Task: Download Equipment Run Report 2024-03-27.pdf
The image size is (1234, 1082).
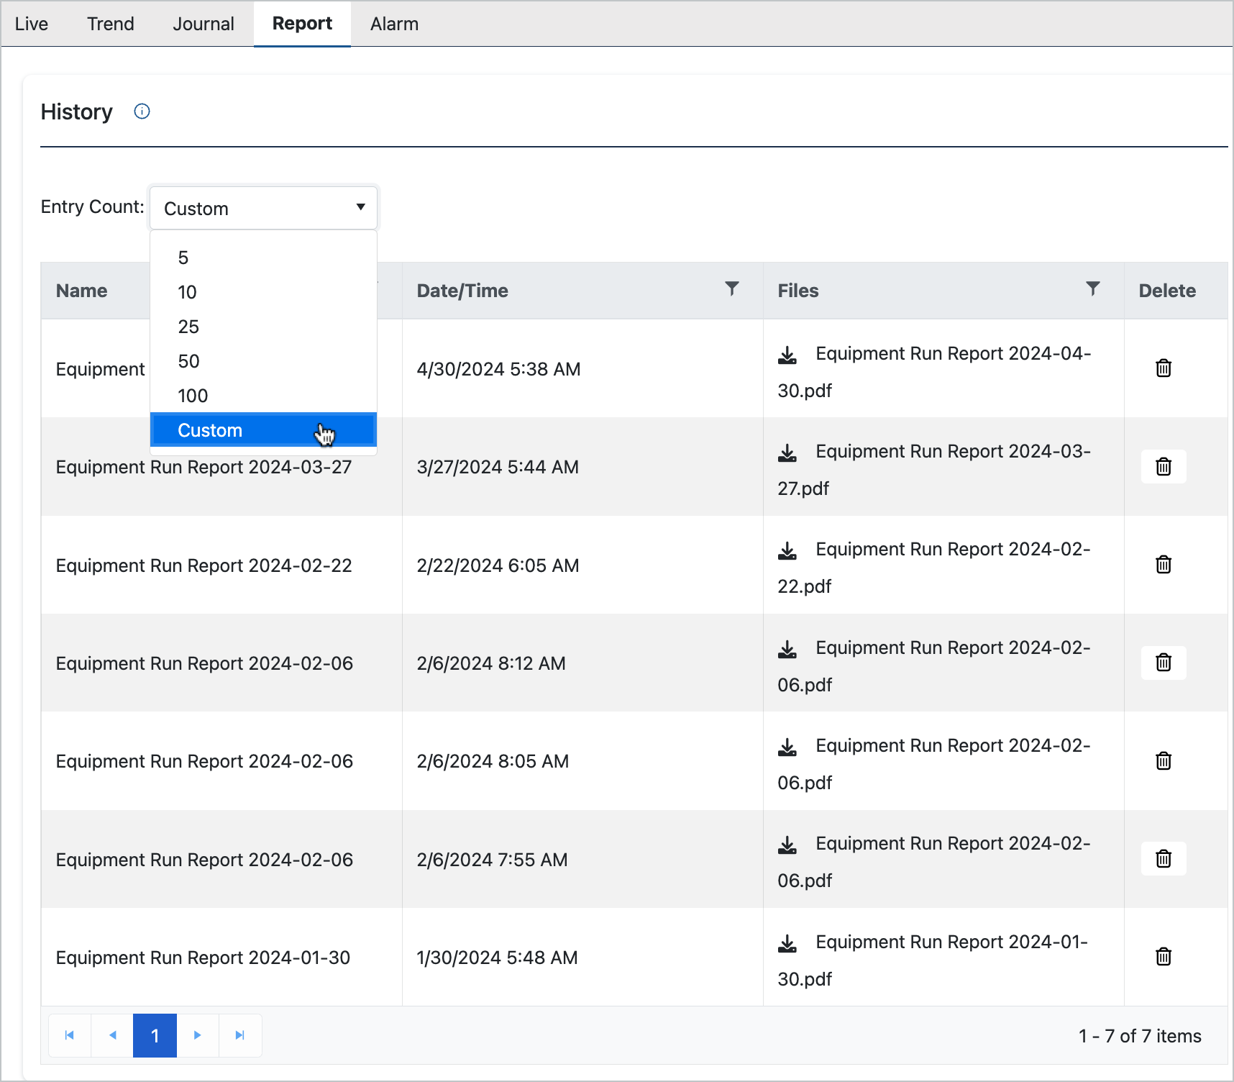Action: (x=787, y=453)
